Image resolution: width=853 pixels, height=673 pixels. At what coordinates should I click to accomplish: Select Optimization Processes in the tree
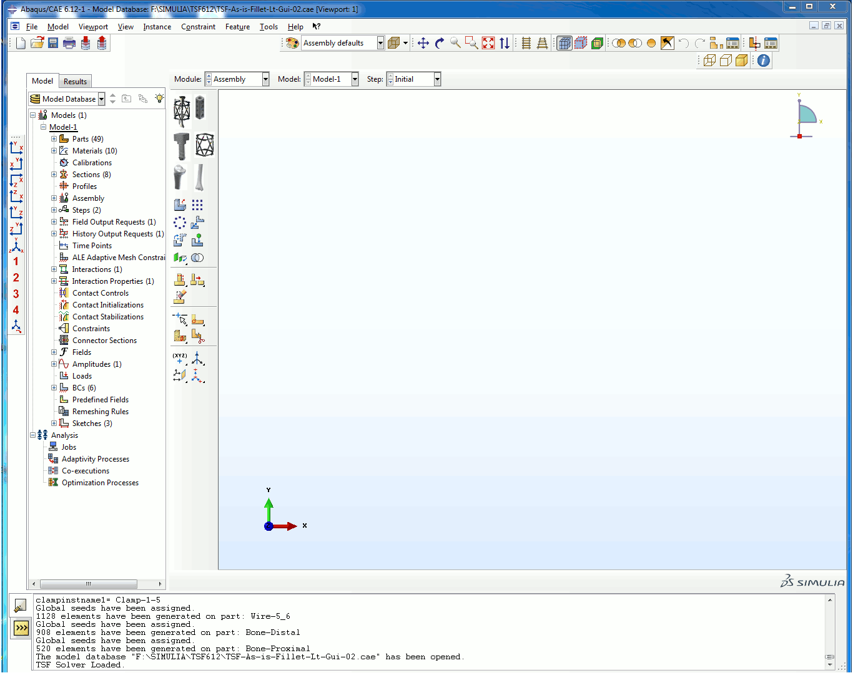point(100,483)
